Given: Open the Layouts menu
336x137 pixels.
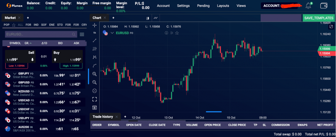Looking at the screenshot, I should pos(223,6).
